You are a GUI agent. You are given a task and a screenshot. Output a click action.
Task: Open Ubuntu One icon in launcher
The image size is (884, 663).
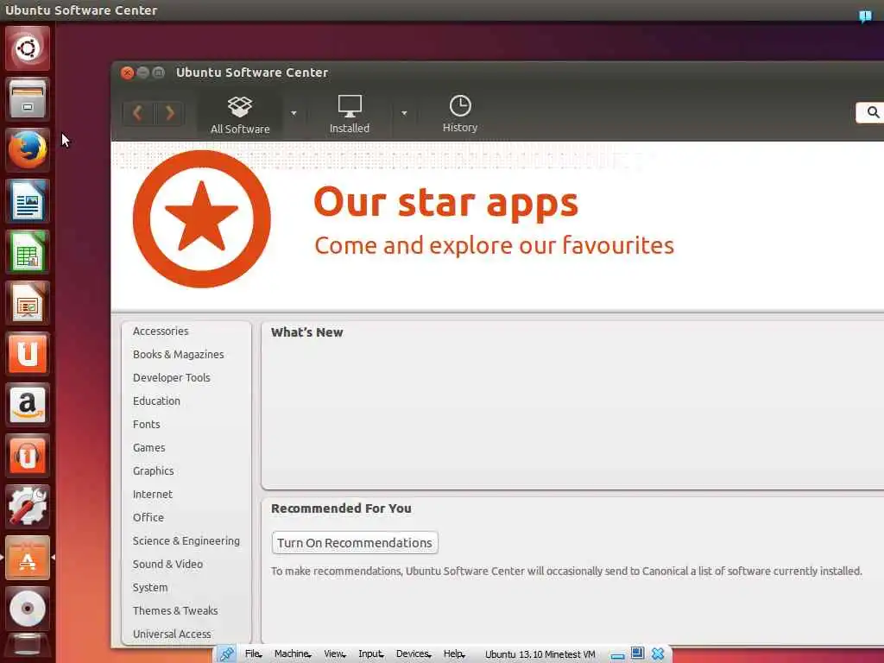point(27,353)
